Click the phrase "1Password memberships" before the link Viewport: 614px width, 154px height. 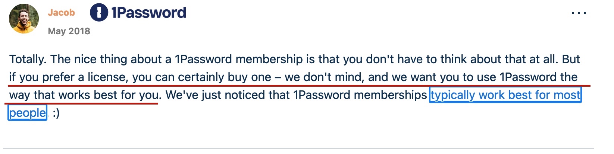[x=360, y=95]
